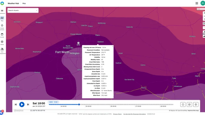Screen dimensions: 205x115
Task: Click the Plano city label
Action: click(x=97, y=35)
